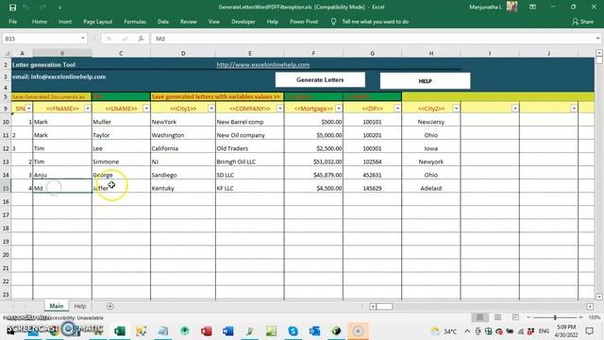This screenshot has height=340, width=604.
Task: Open the <<Mortgage>> filter dropdown
Action: click(339, 109)
